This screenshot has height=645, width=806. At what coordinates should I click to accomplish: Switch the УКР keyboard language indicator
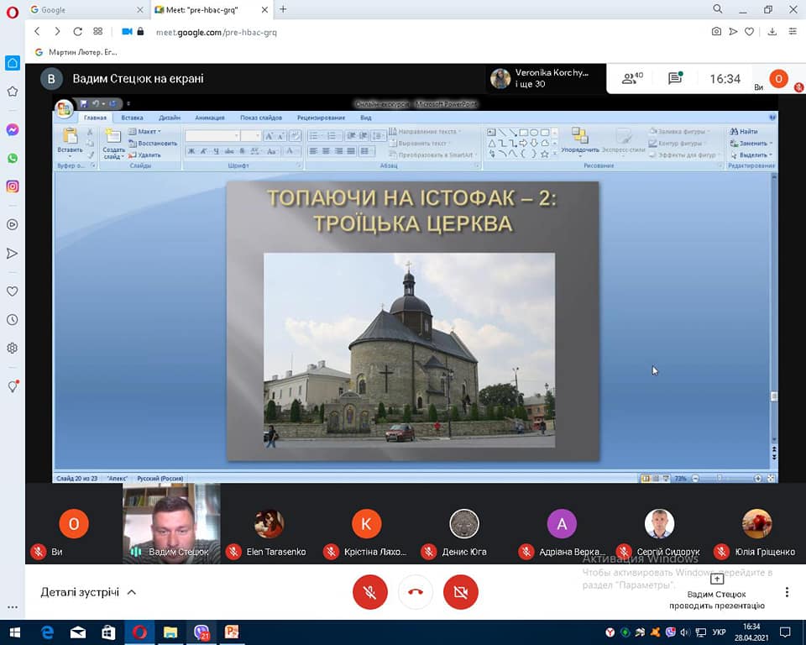tap(720, 632)
